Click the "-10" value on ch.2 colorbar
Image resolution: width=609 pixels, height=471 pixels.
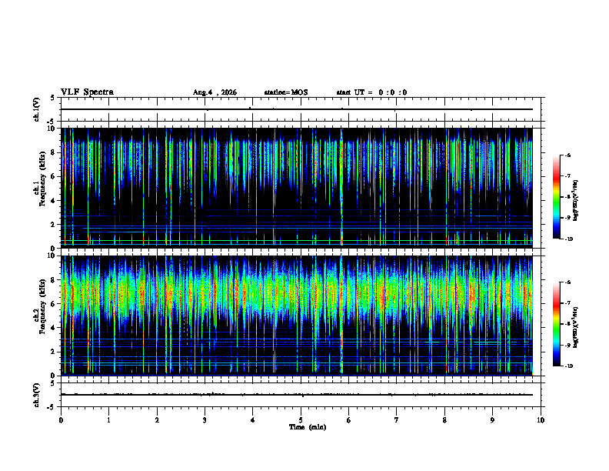click(569, 366)
